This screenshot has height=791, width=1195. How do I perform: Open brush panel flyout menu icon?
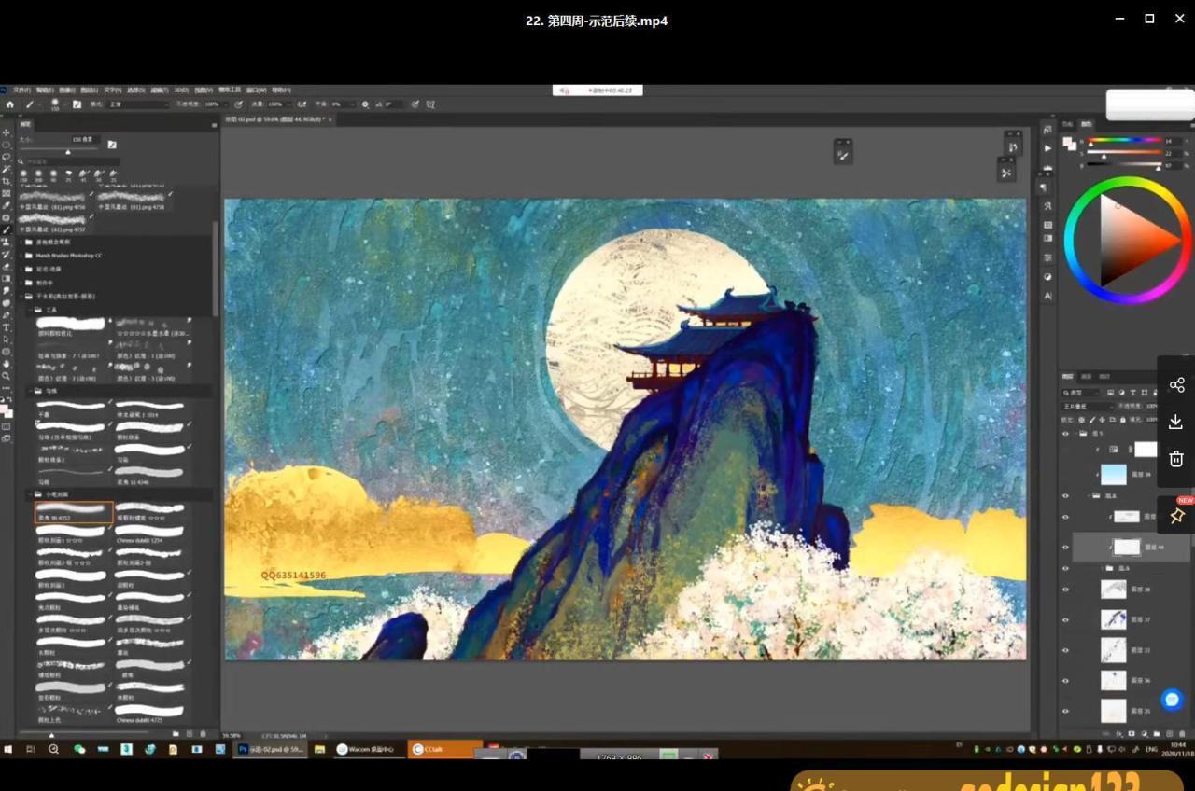214,124
